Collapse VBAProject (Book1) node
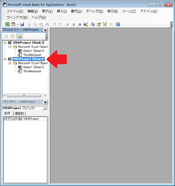Image resolution: width=175 pixels, height=186 pixels. (x=5, y=43)
